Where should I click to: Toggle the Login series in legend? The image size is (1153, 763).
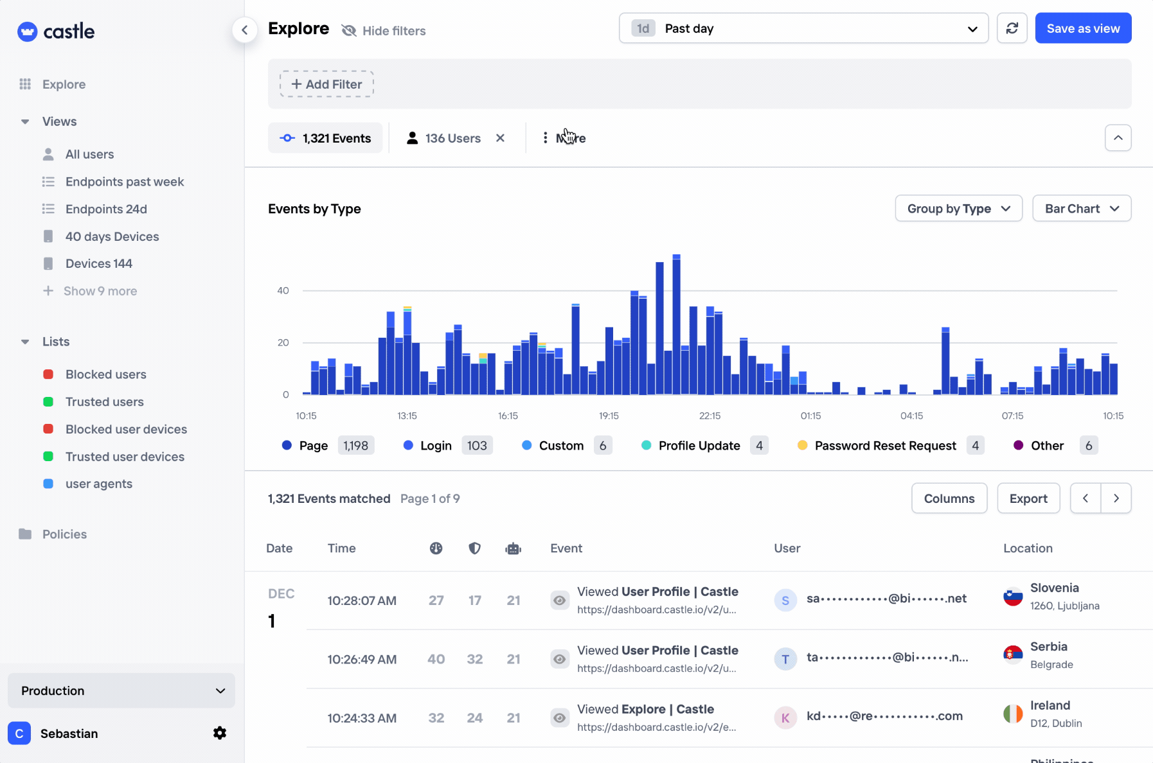point(435,446)
